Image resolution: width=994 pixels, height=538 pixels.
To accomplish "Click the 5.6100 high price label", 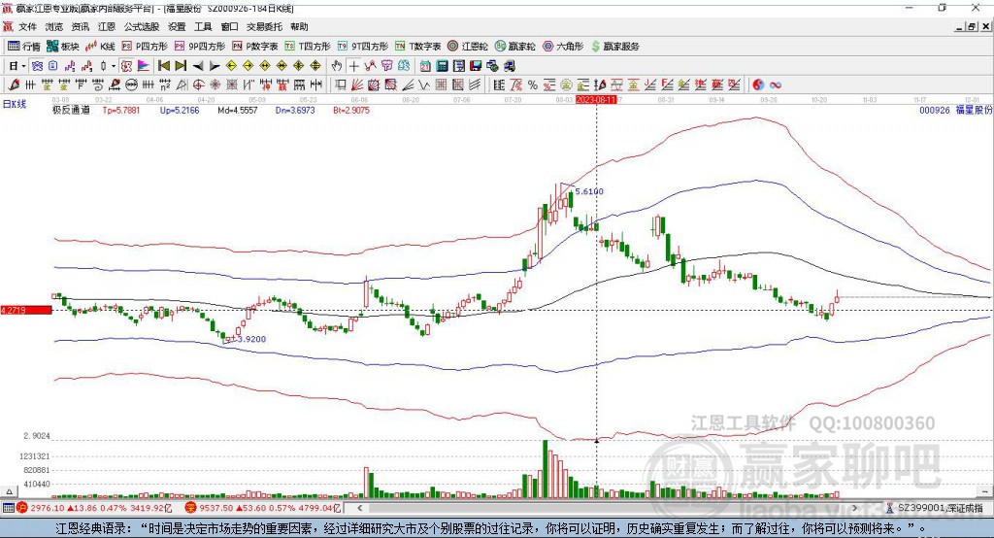I will click(x=589, y=191).
